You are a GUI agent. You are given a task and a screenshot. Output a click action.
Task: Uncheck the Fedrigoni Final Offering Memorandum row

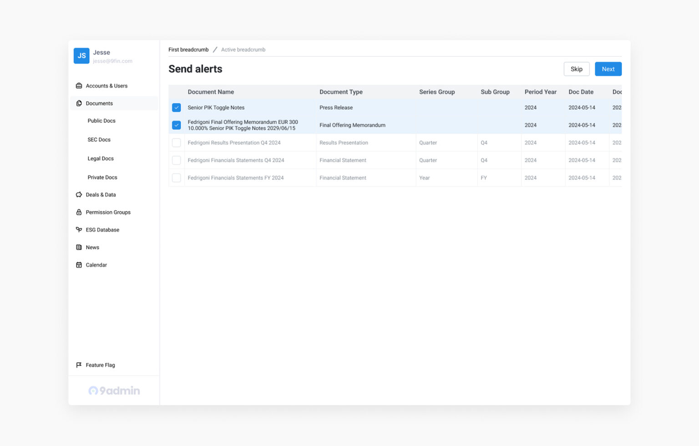coord(177,125)
